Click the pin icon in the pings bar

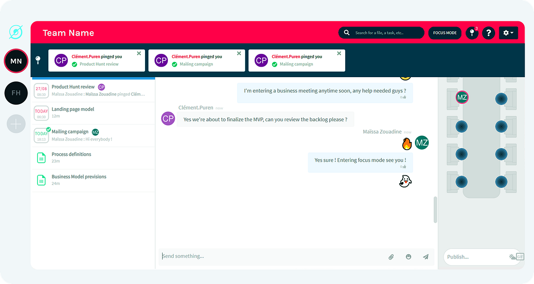click(x=38, y=60)
